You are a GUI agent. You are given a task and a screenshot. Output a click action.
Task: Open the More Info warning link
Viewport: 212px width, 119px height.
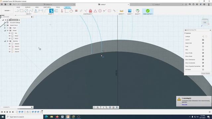(x=185, y=104)
